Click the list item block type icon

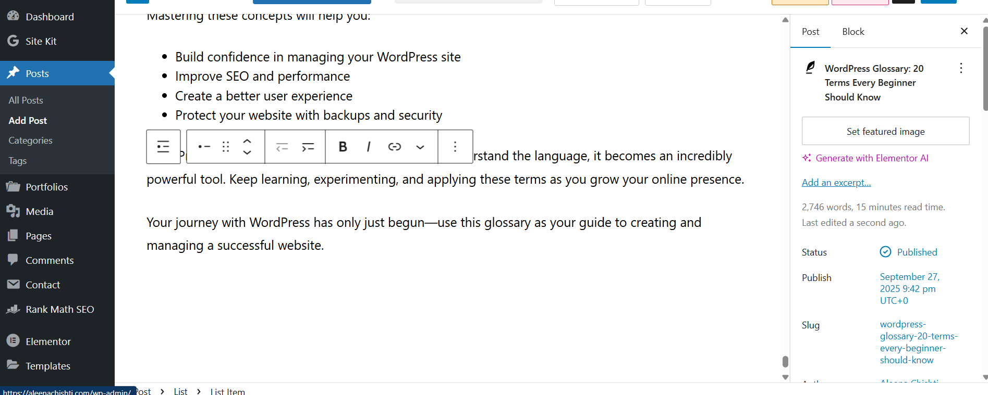point(204,147)
